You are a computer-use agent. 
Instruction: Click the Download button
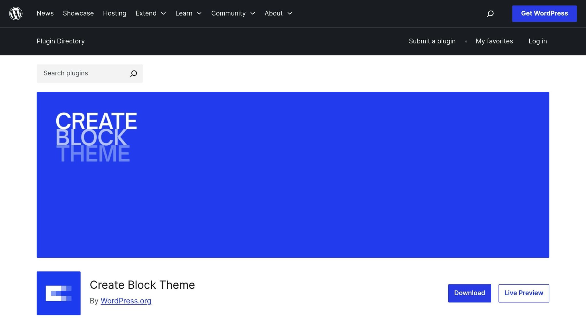(469, 293)
